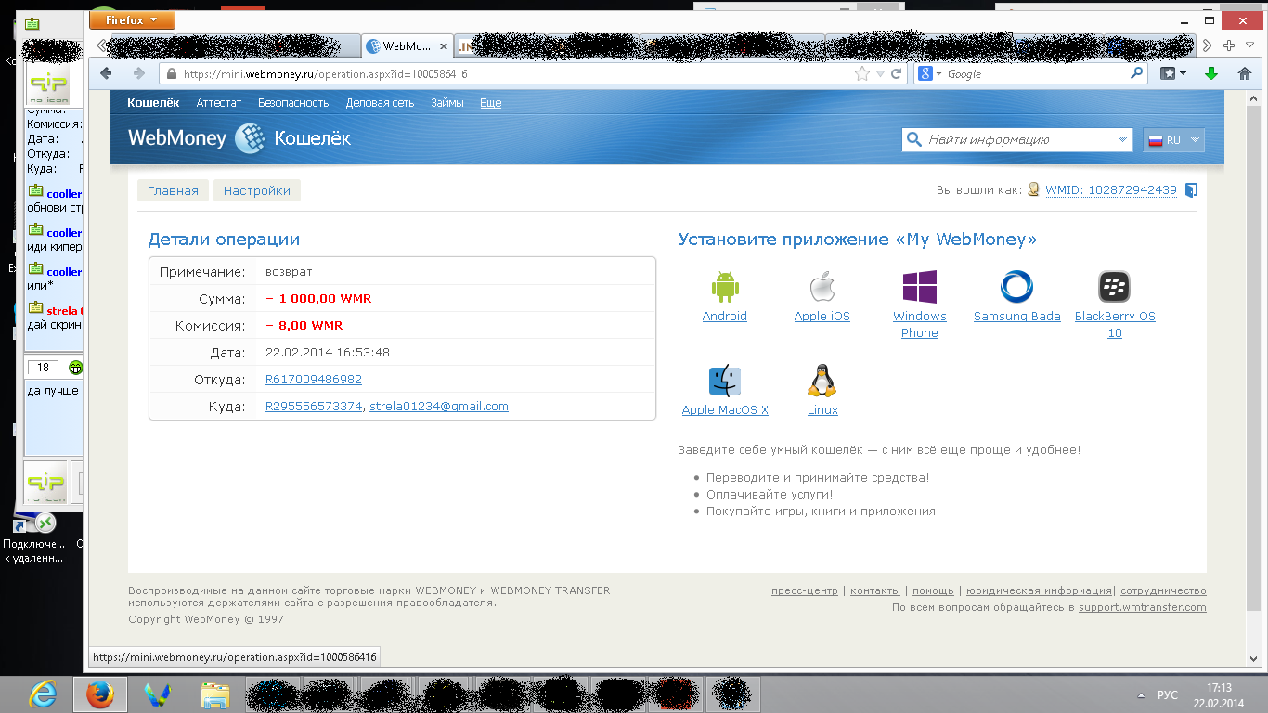The image size is (1268, 713).
Task: Open the Linux penguin app icon
Action: (822, 381)
